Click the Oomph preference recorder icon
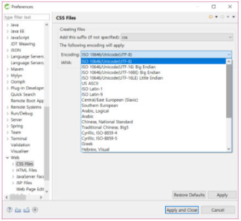This screenshot has height=221, width=241. 35,209
